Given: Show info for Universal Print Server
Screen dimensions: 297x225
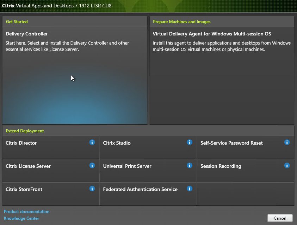Looking at the screenshot, I should [190, 165].
